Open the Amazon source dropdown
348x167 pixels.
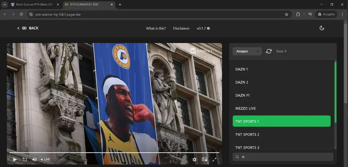tap(247, 51)
